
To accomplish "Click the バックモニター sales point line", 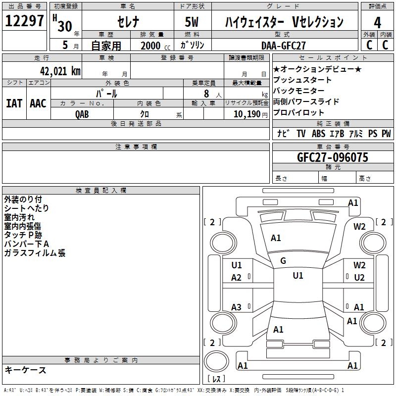I will tap(298, 91).
